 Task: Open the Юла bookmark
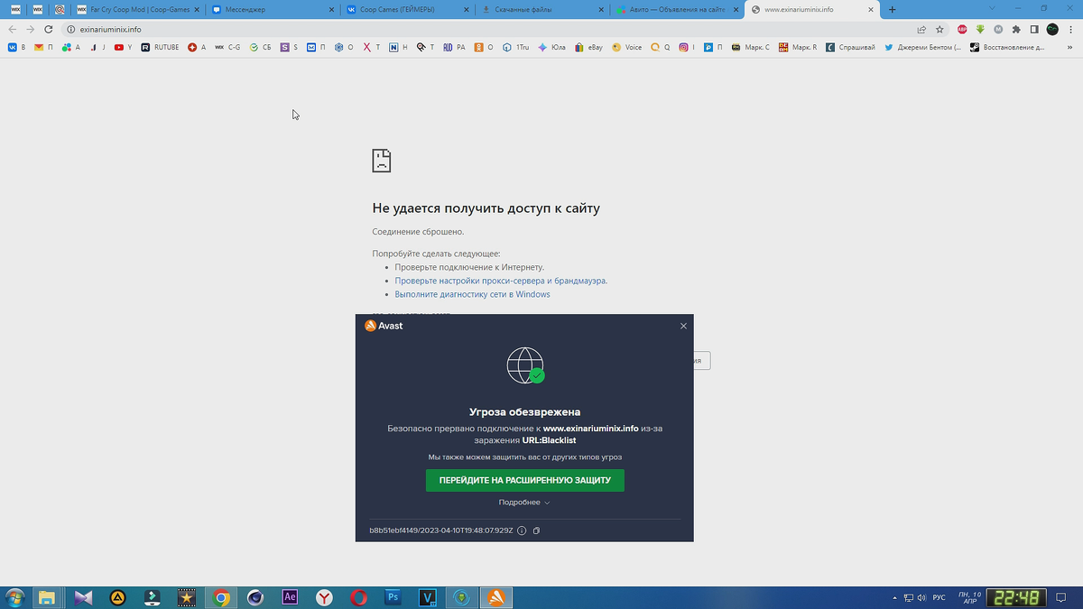552,47
